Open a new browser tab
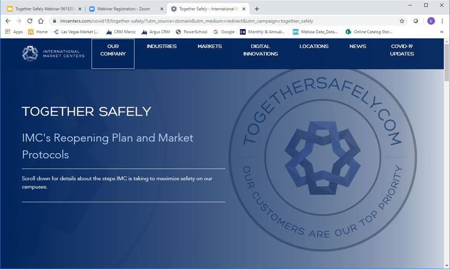Viewport: 450px width, 269px height. 257,9
